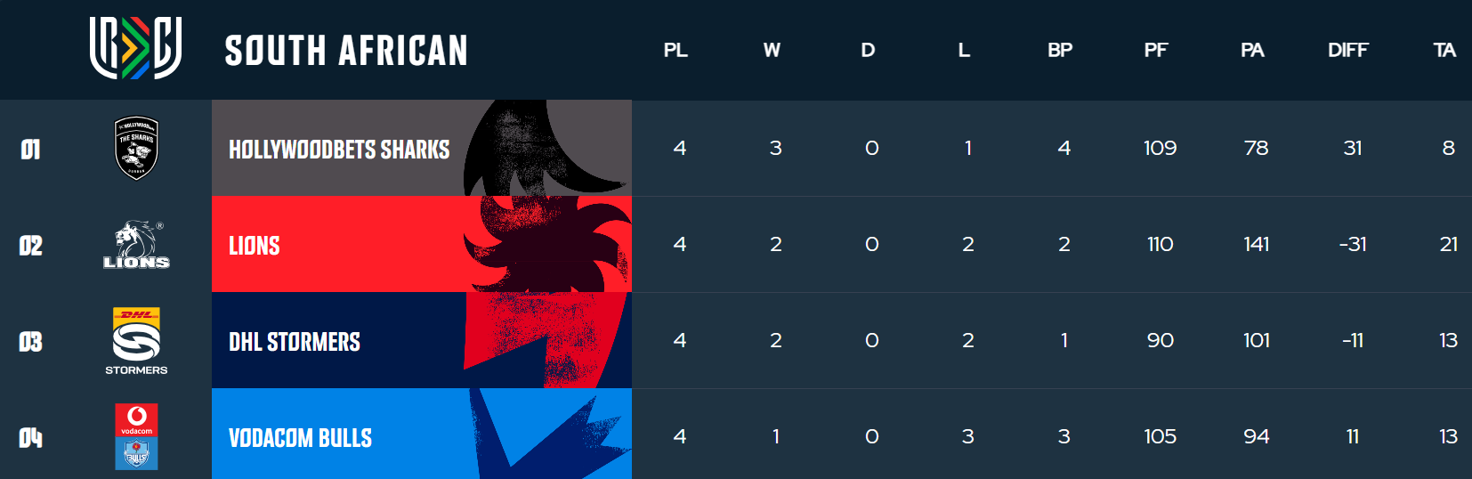The height and width of the screenshot is (479, 1472).
Task: Click the Vodacom Bulls team logo
Action: pos(136,436)
